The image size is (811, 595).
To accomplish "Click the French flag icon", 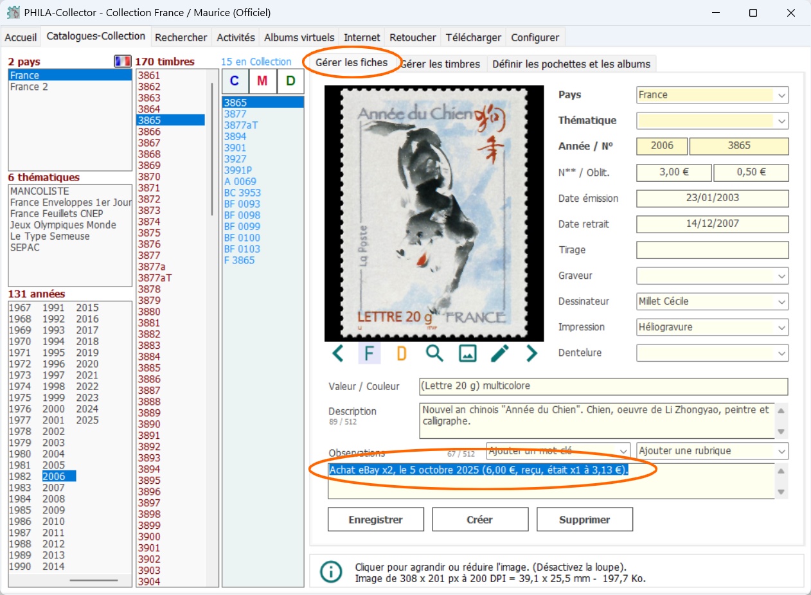I will (x=122, y=62).
